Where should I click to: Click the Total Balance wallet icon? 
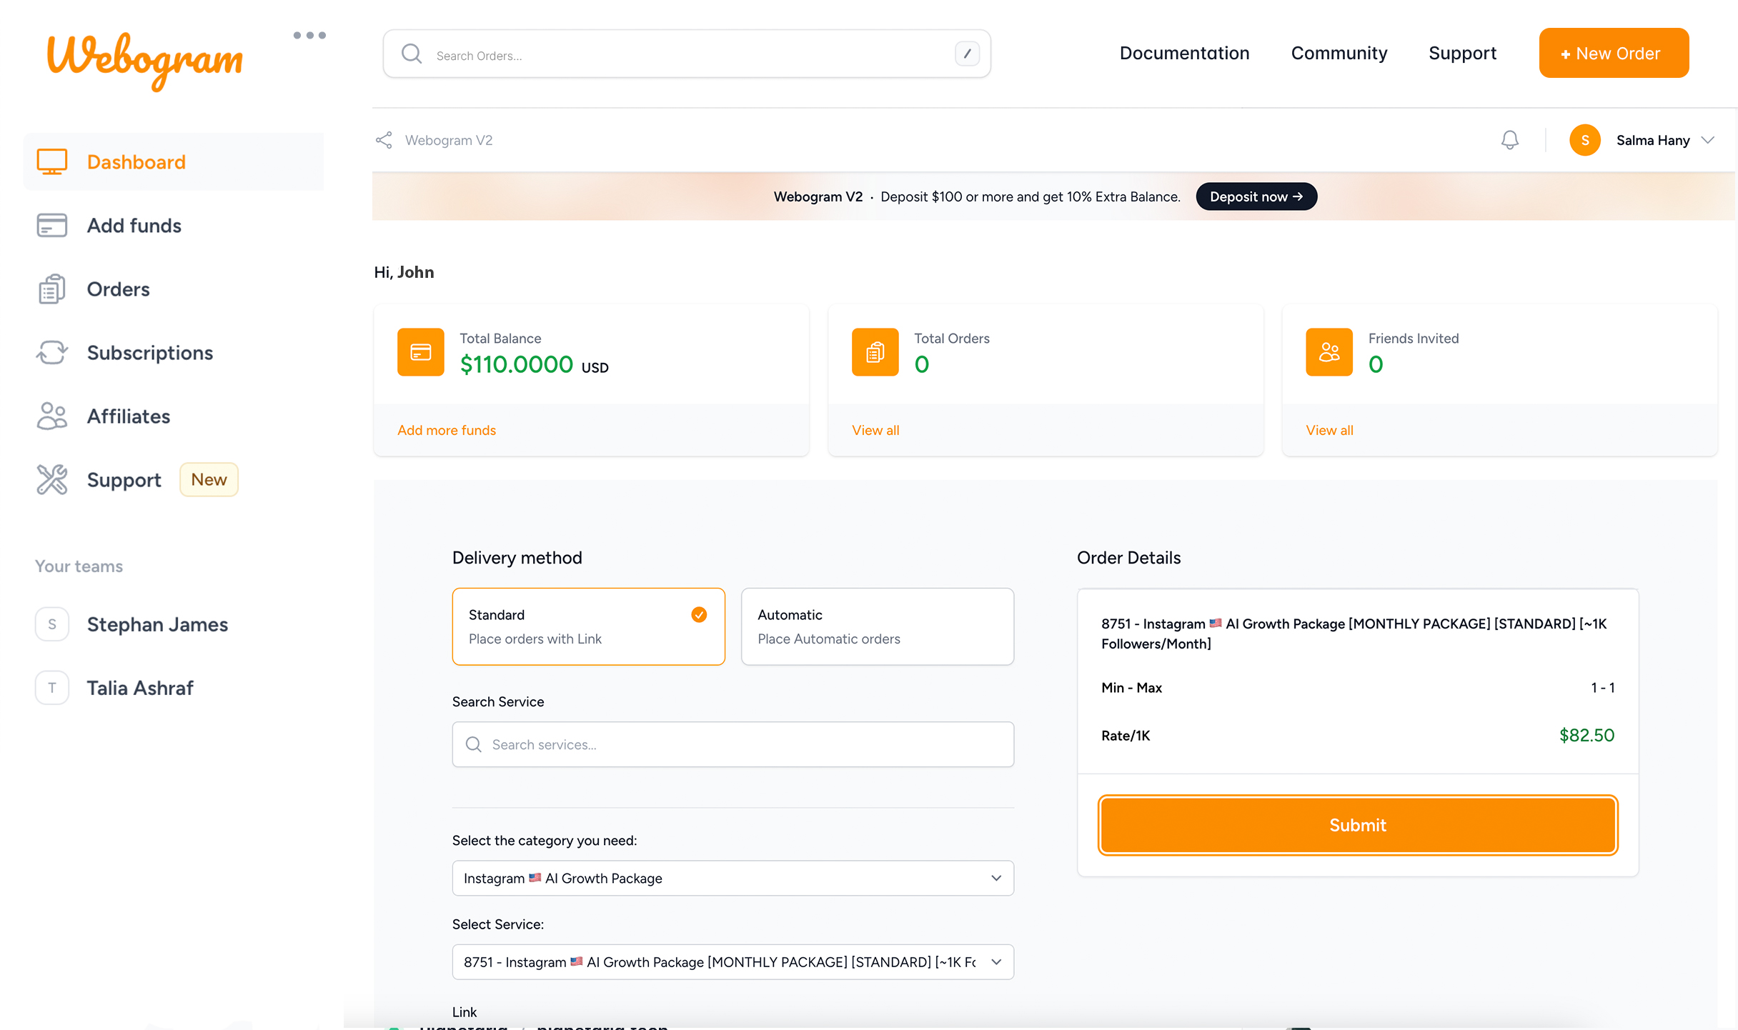[x=420, y=352]
